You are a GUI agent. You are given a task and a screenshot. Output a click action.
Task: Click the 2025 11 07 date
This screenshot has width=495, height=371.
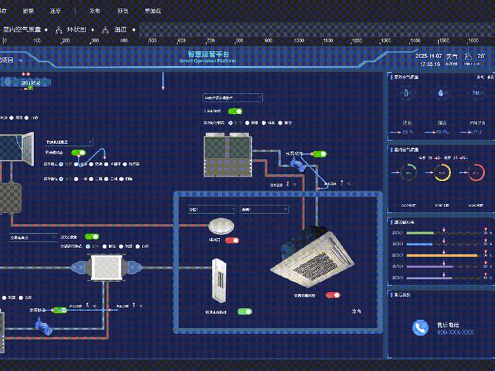pos(428,56)
